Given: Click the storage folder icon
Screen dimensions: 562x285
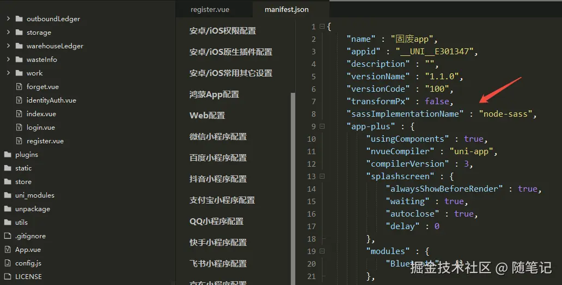Looking at the screenshot, I should pyautogui.click(x=20, y=32).
